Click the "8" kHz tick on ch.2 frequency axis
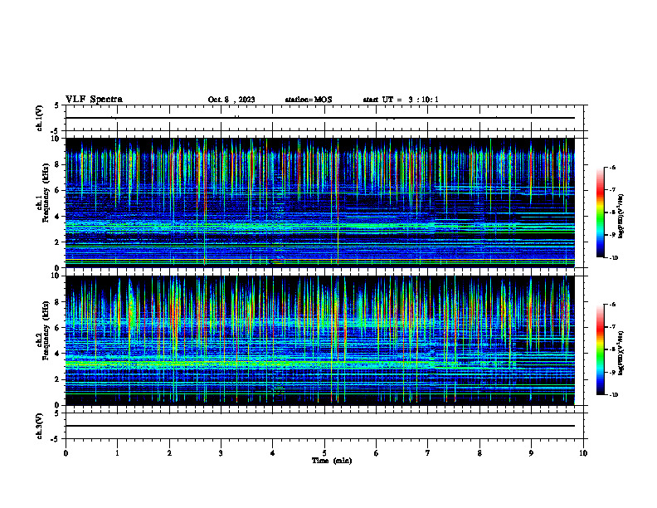The image size is (657, 508). [x=57, y=302]
